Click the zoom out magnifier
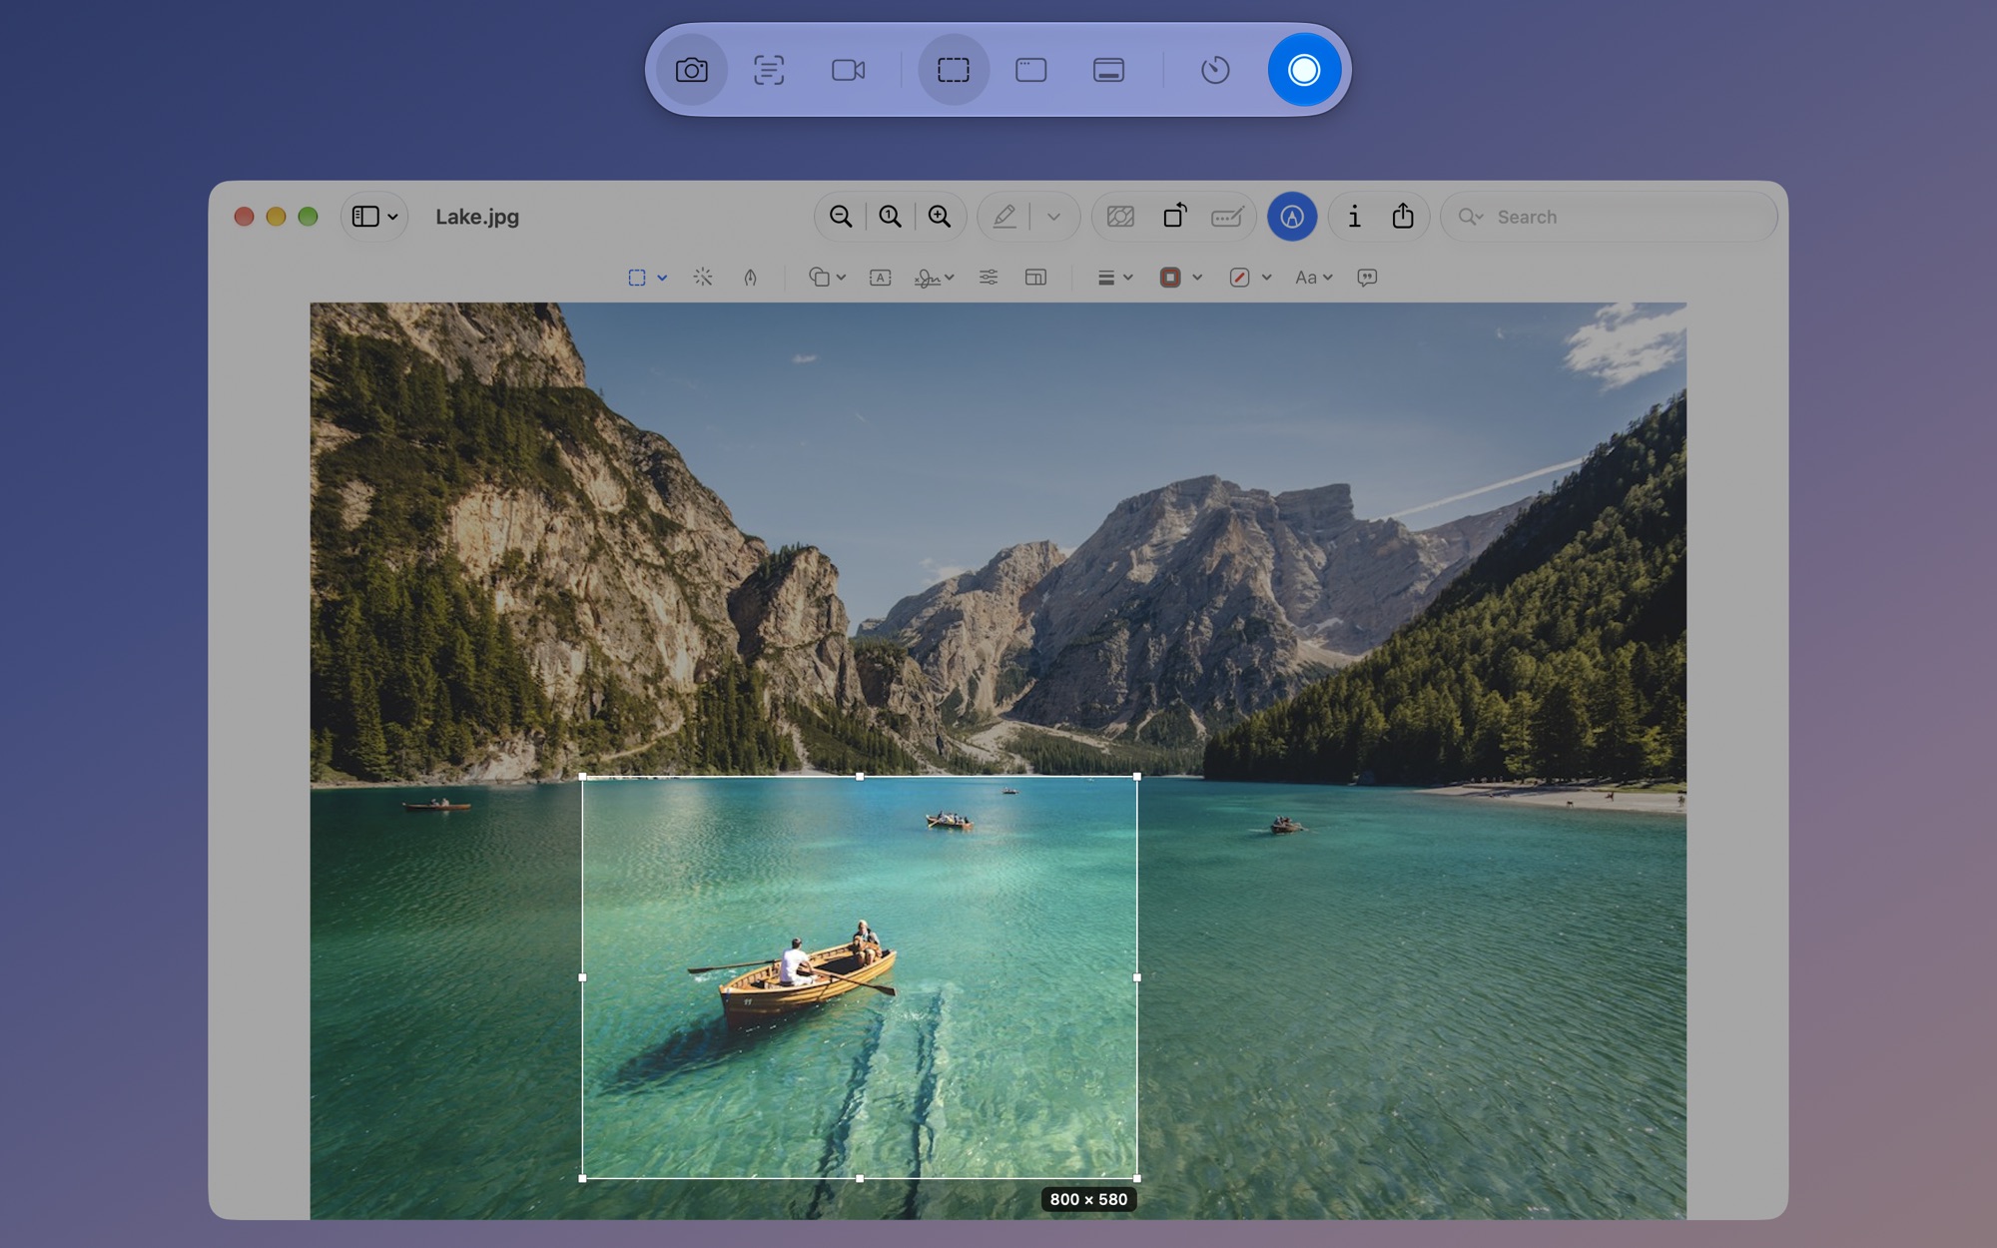1997x1248 pixels. point(841,217)
